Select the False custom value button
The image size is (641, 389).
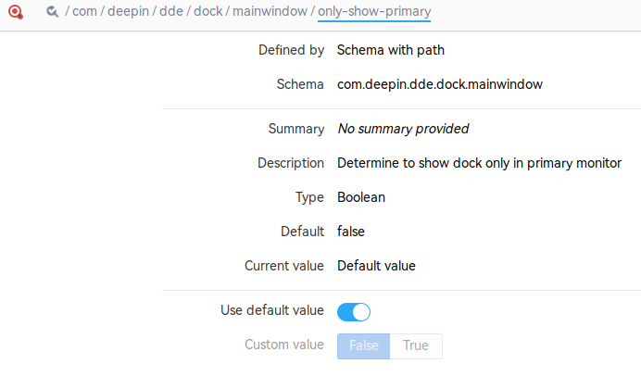[364, 345]
